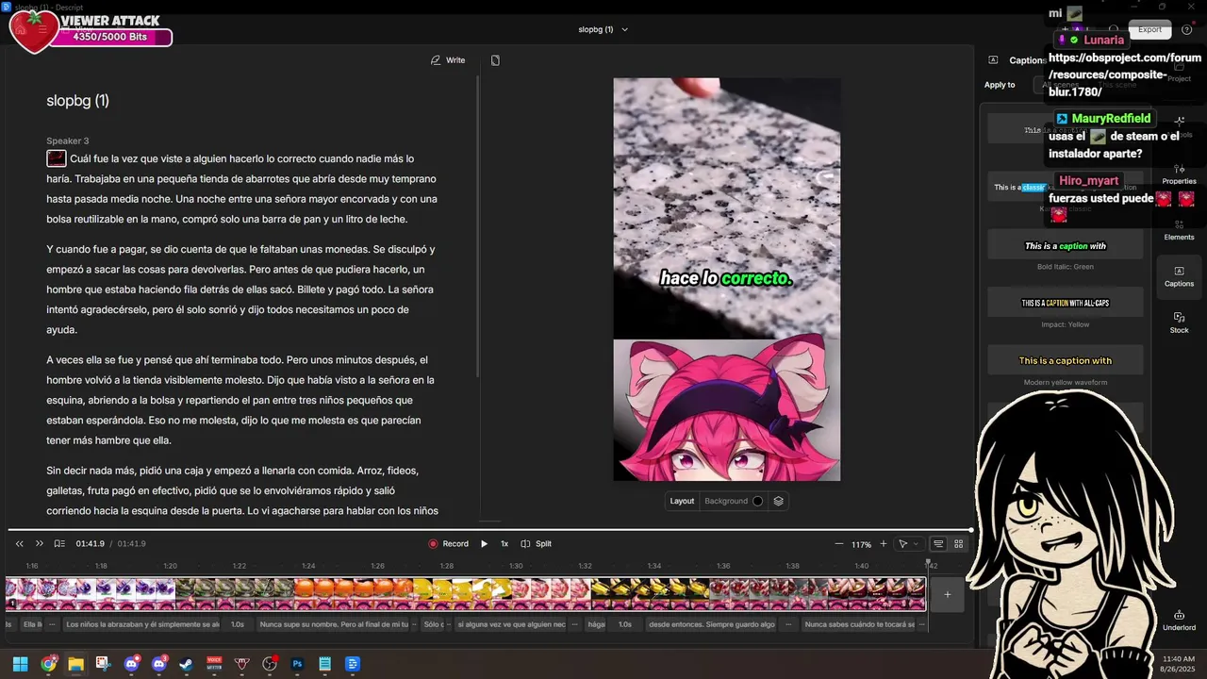
Task: Start recording with the Record button
Action: point(448,543)
